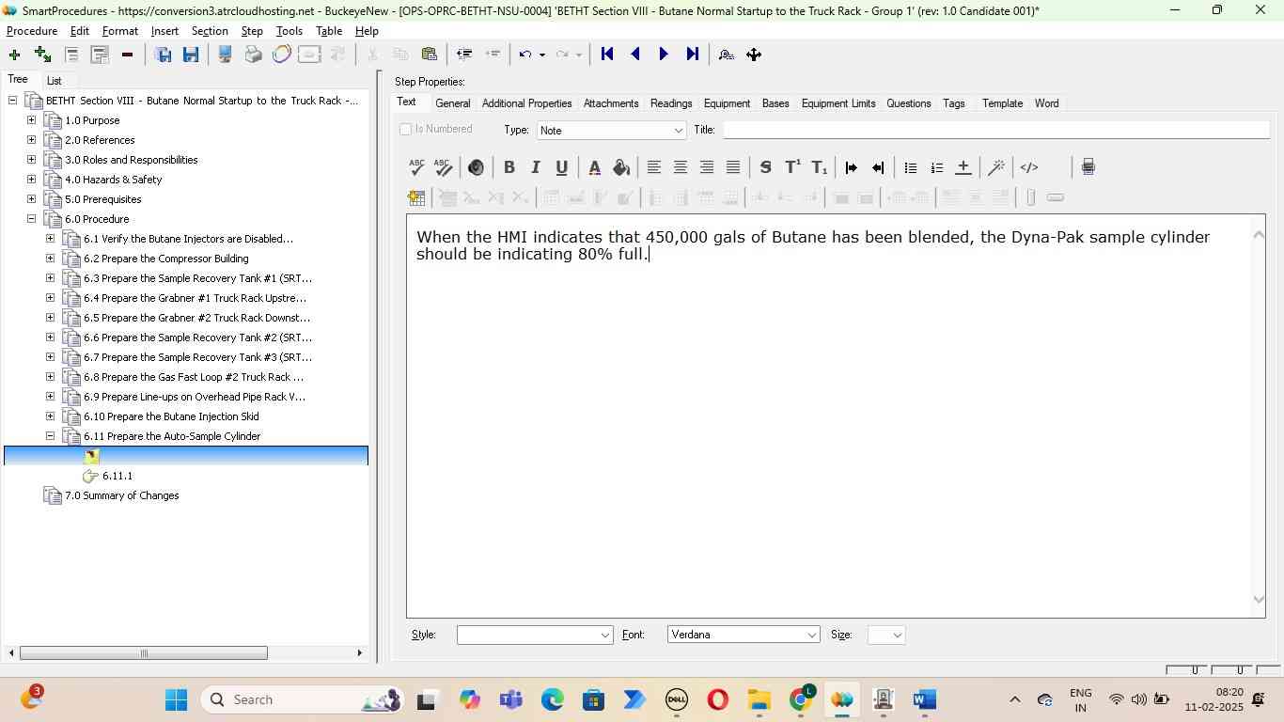Open the Type dropdown showing Note

pyautogui.click(x=611, y=131)
